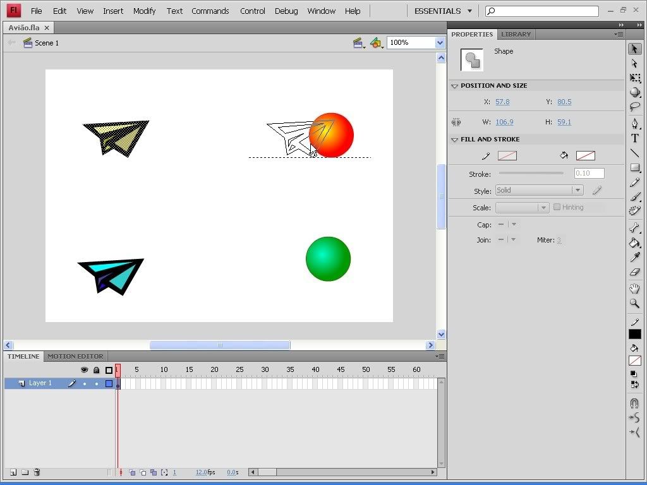647x485 pixels.
Task: Create a new layer in timeline
Action: [13, 472]
